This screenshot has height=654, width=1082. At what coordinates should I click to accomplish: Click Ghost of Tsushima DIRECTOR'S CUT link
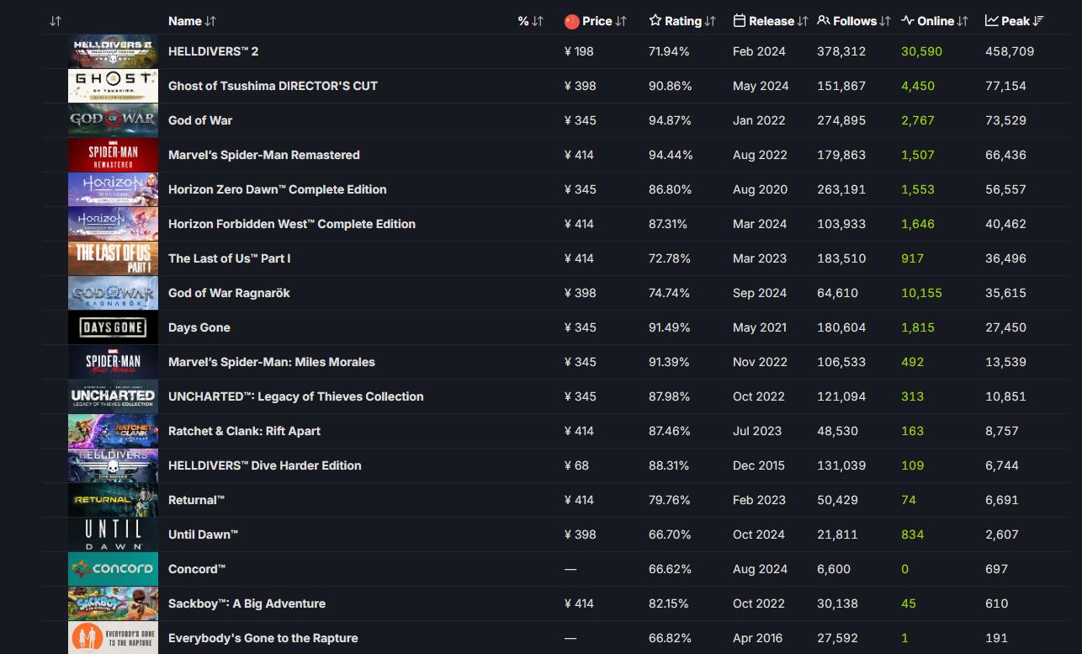[273, 86]
